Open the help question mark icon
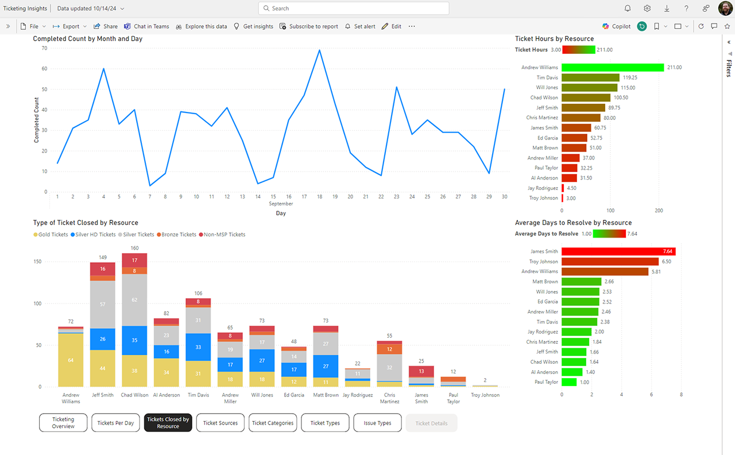Screen dimensions: 735x455 (x=686, y=9)
